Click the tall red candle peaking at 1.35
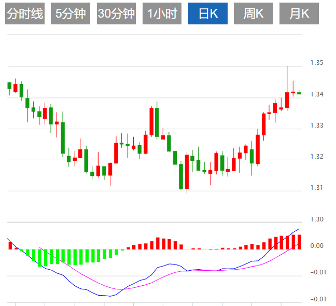 point(287,100)
